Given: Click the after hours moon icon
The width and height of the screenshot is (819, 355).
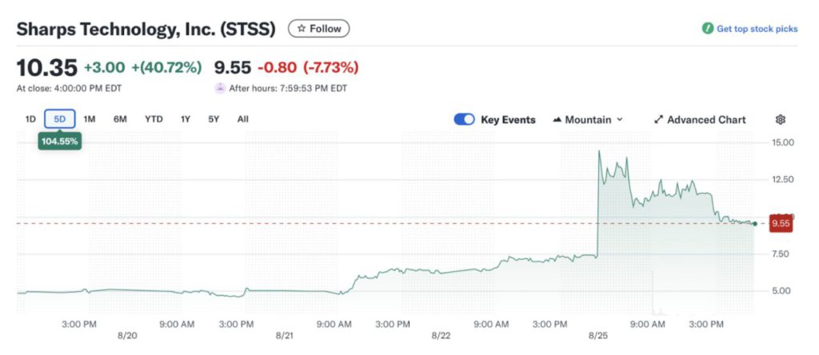Looking at the screenshot, I should 220,88.
